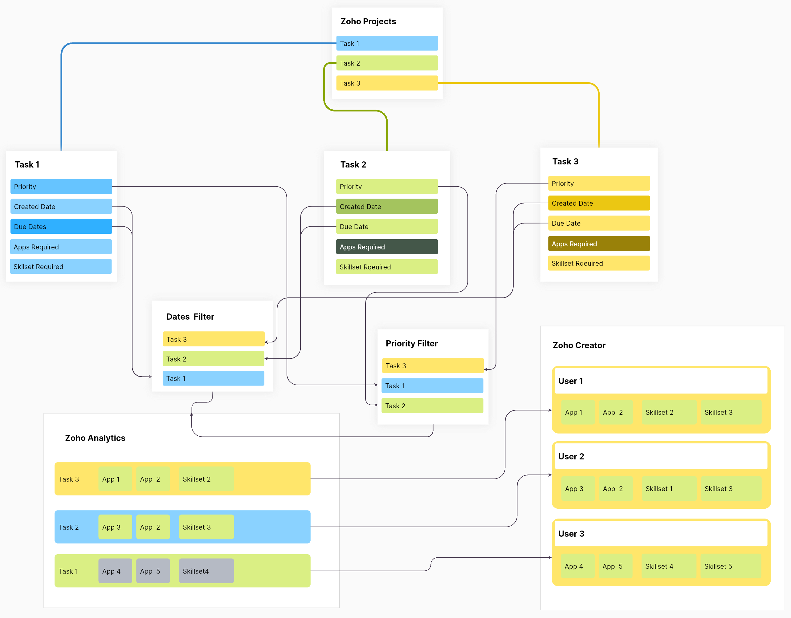Viewport: 791px width, 618px height.
Task: Select the dark Apps Required block in Task 2
Action: point(386,247)
